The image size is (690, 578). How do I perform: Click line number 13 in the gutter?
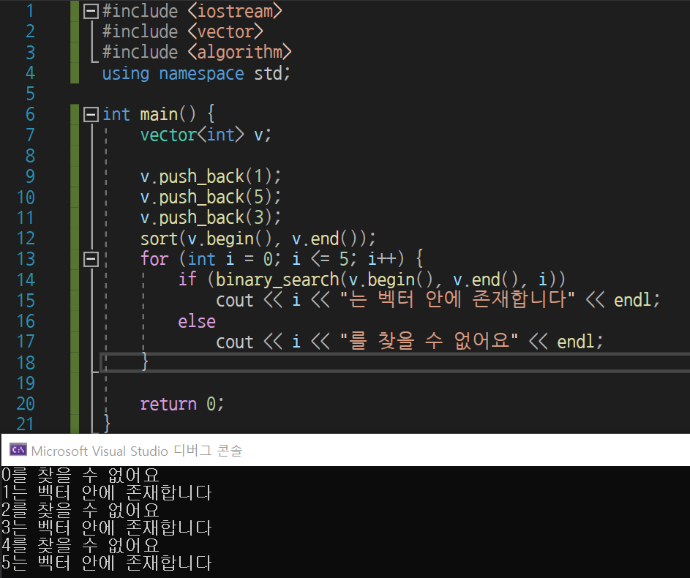pyautogui.click(x=26, y=259)
